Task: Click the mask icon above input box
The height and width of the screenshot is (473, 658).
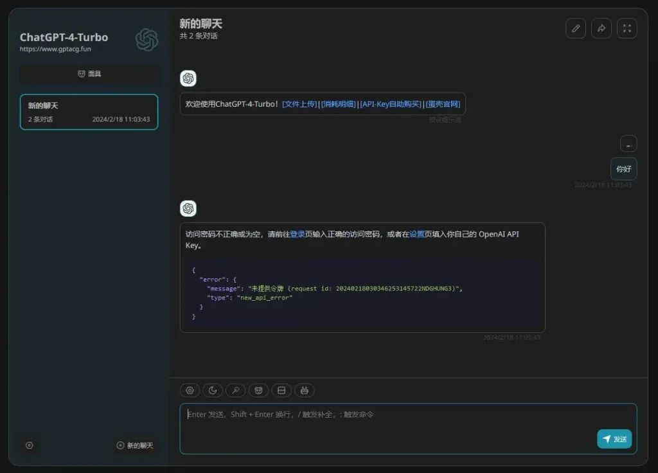Action: point(258,390)
